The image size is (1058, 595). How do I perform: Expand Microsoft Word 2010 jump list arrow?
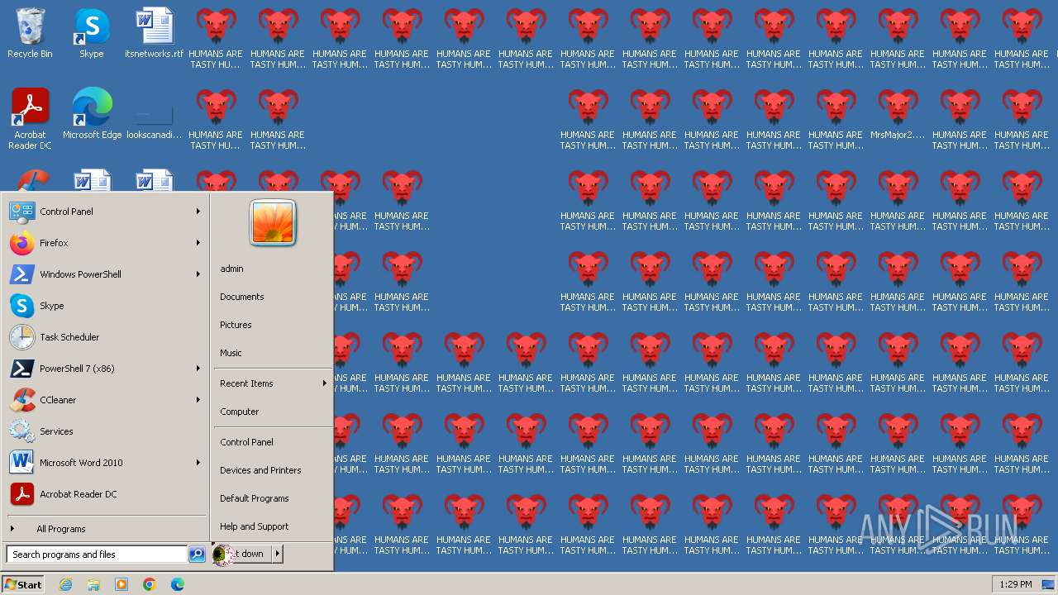(x=198, y=463)
